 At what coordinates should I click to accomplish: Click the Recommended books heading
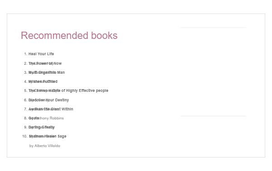click(x=69, y=35)
